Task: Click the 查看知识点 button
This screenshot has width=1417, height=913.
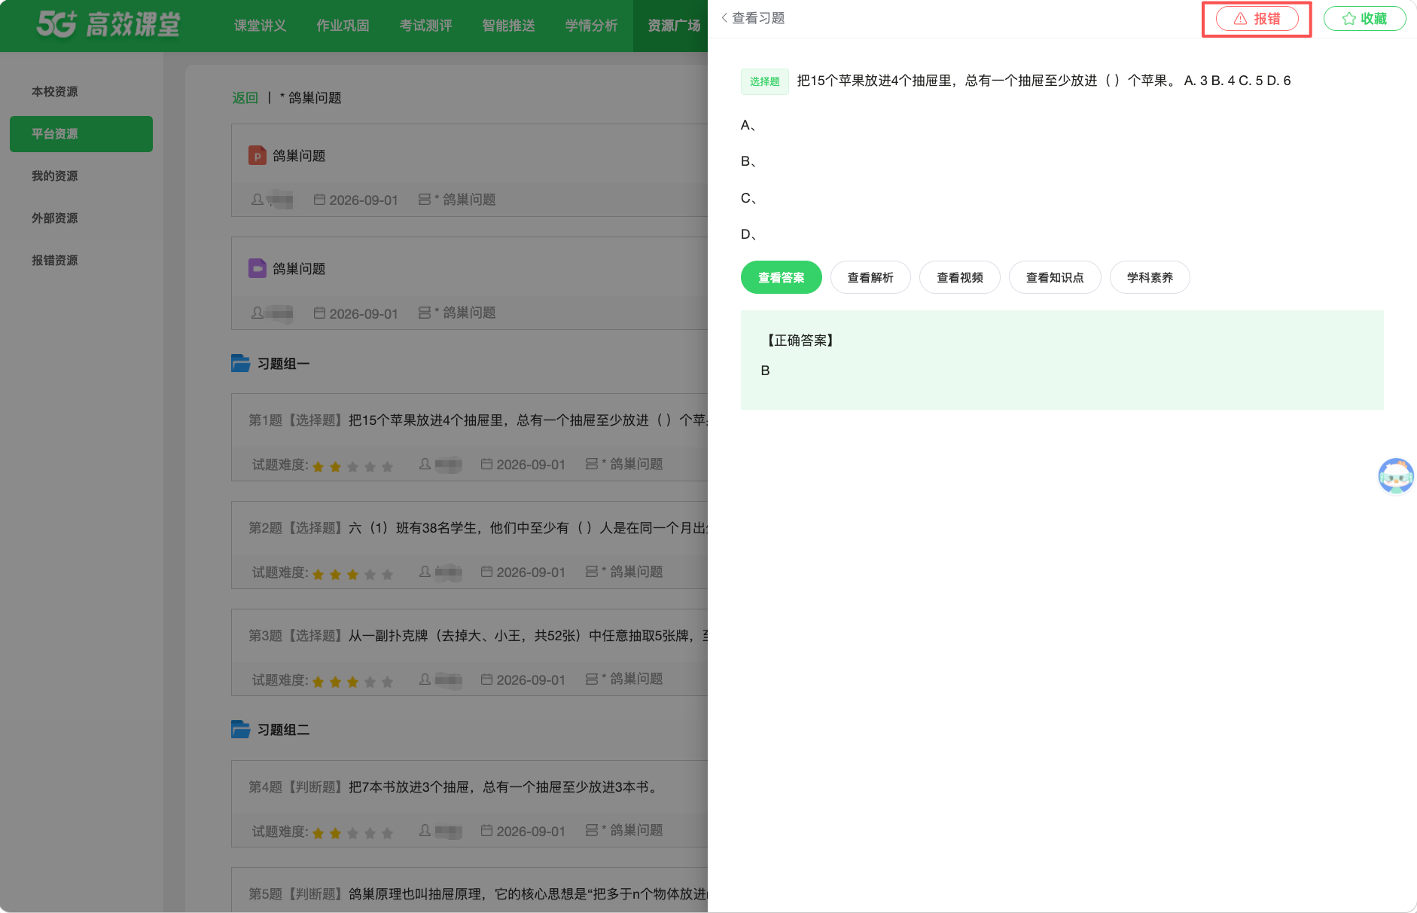Action: 1055,277
